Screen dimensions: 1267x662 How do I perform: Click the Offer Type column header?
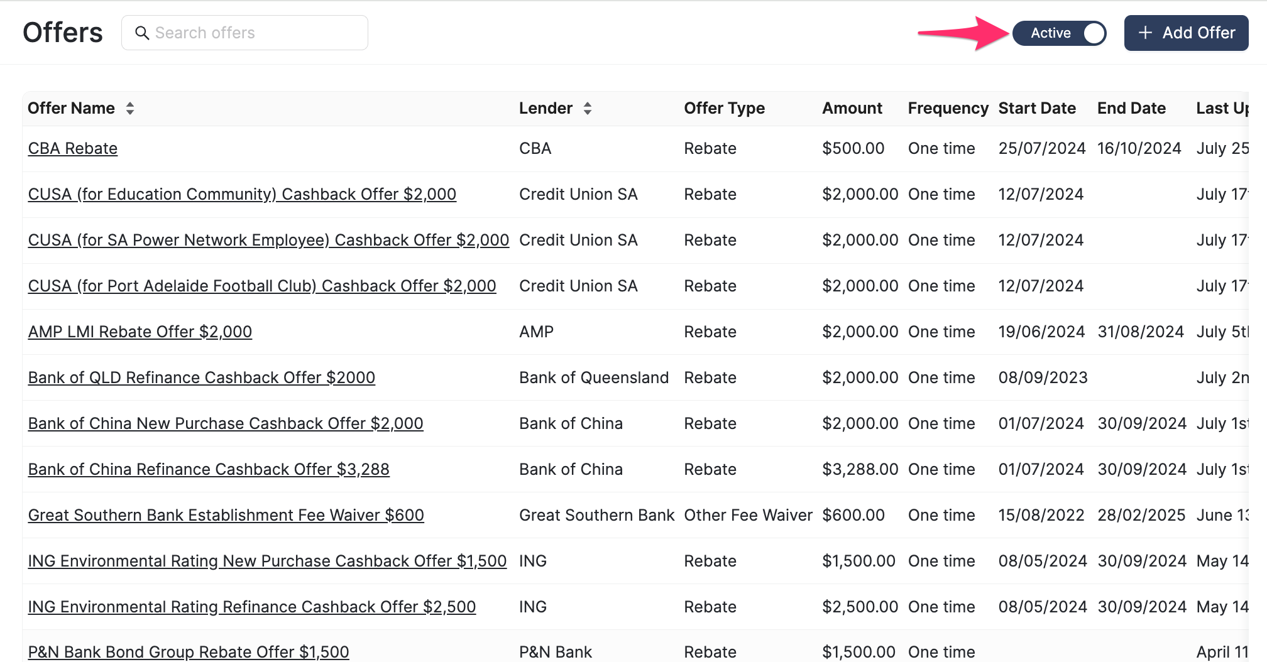point(724,109)
